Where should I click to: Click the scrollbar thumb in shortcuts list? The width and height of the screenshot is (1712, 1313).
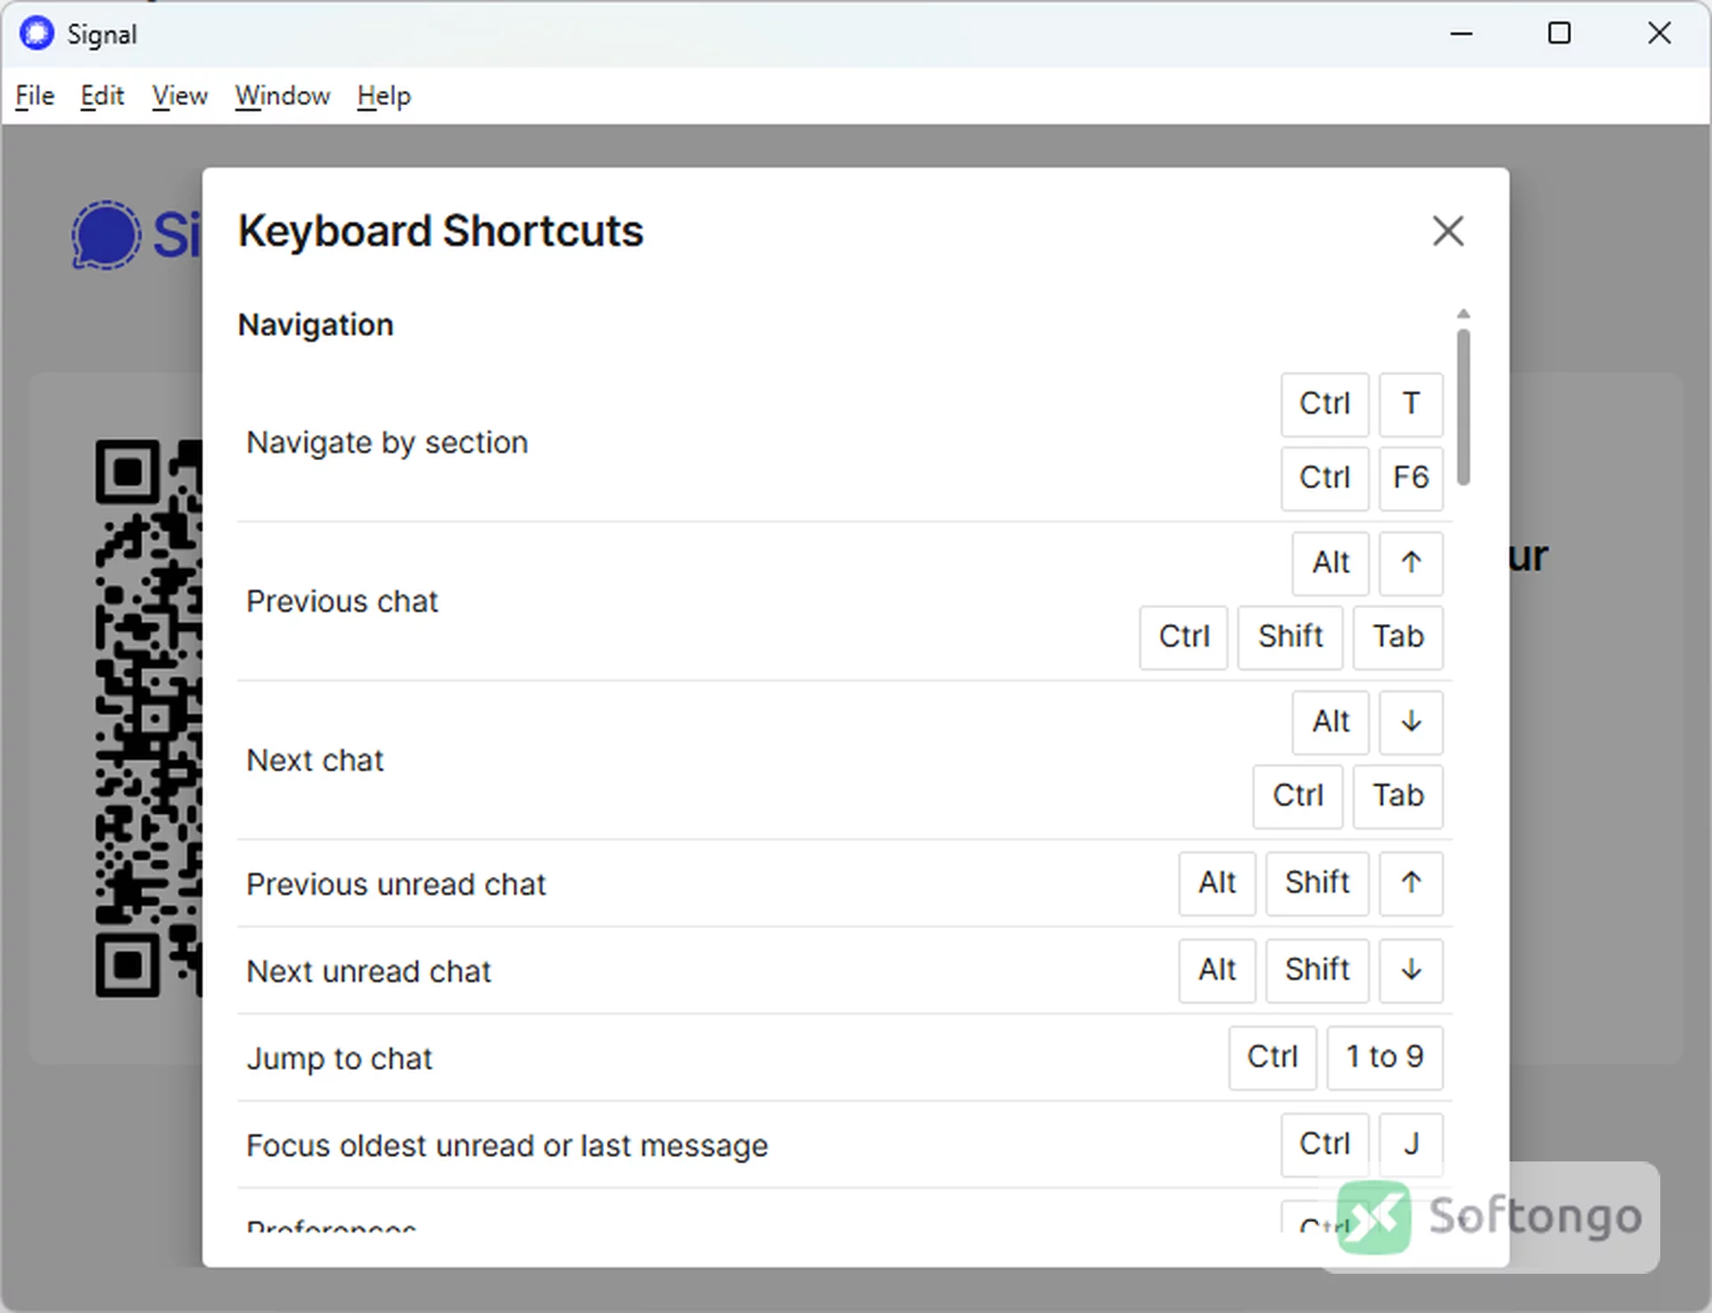[1463, 407]
